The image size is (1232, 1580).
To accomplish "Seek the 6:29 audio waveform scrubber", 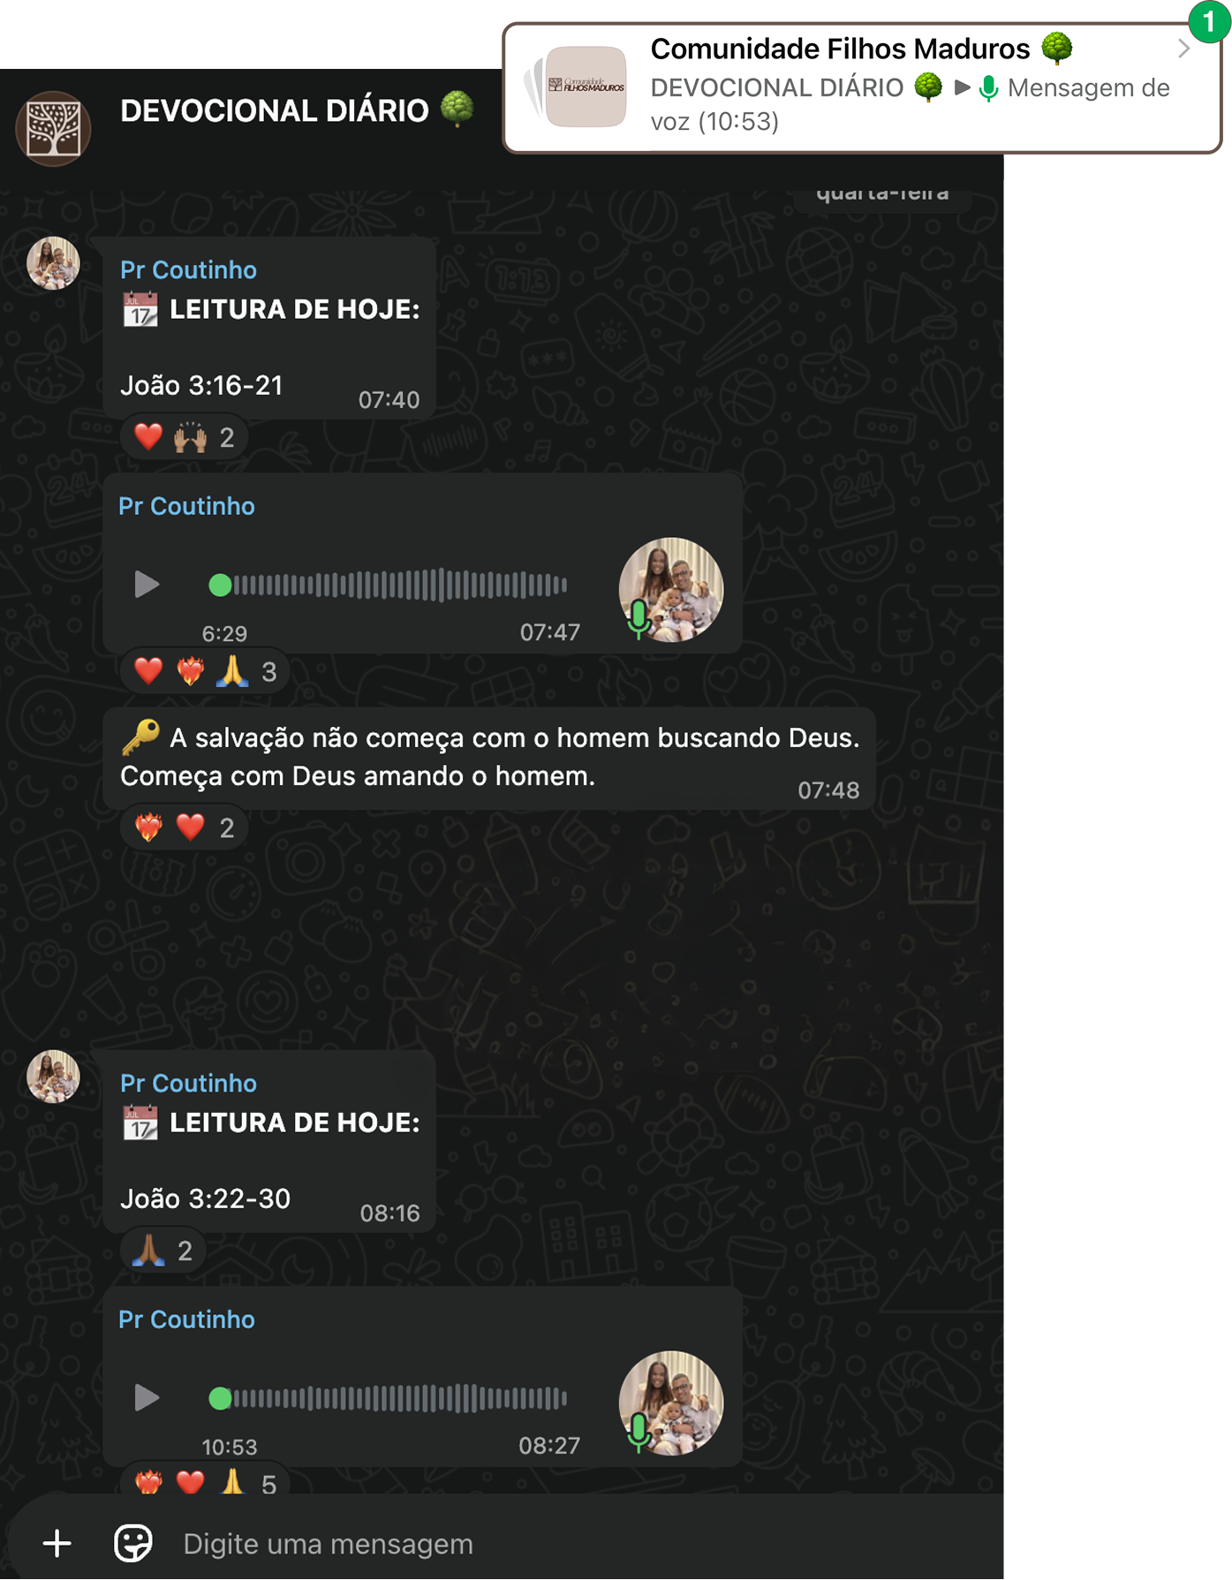I will point(389,585).
